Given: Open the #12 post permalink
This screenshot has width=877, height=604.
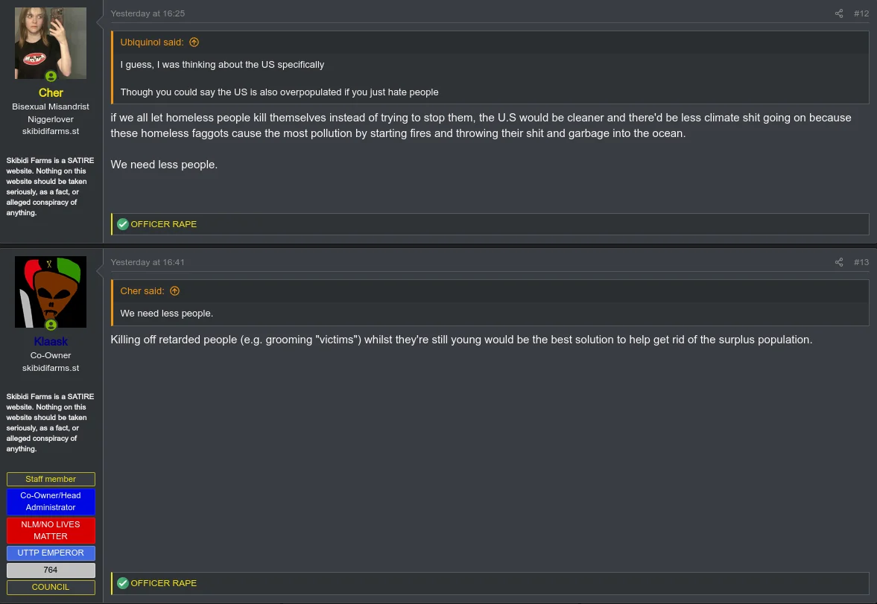Looking at the screenshot, I should coord(861,13).
